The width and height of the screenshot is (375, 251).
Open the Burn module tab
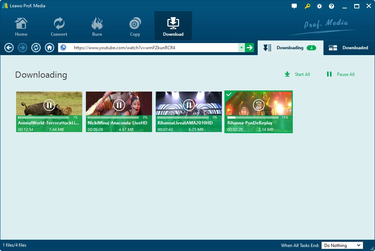click(x=97, y=26)
